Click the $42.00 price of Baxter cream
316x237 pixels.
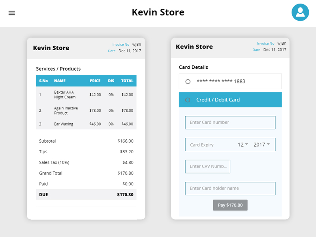tap(95, 94)
